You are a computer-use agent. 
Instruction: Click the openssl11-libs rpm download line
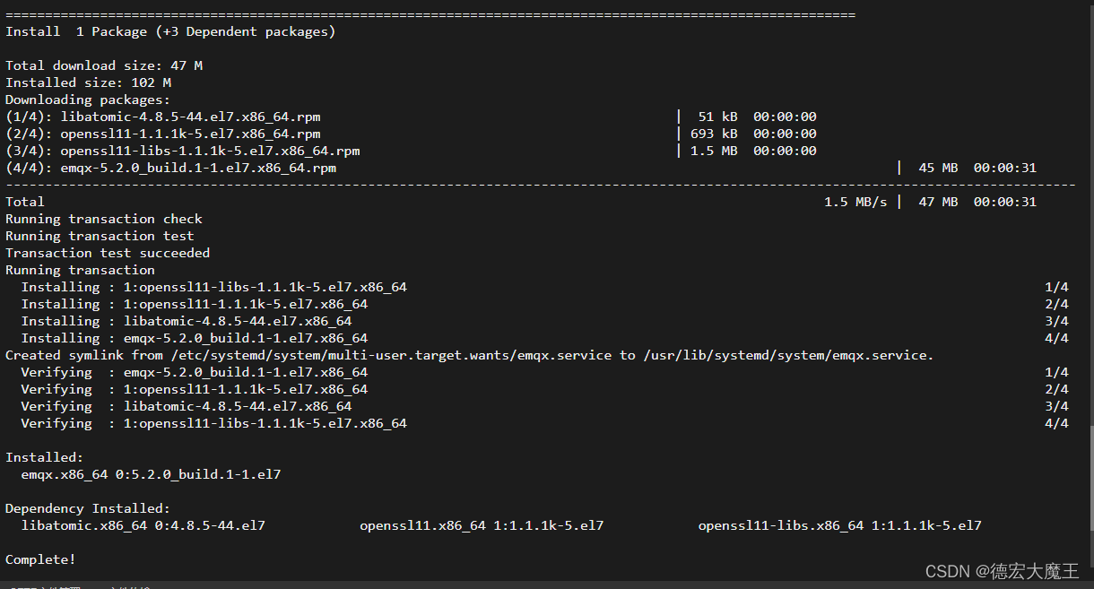coord(411,151)
